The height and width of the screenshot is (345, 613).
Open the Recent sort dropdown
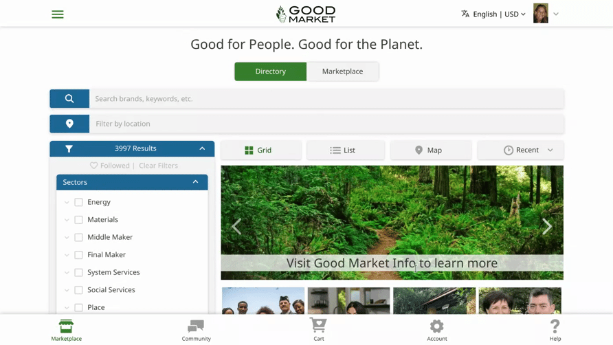pos(521,151)
